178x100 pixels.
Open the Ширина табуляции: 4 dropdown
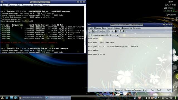(135, 90)
